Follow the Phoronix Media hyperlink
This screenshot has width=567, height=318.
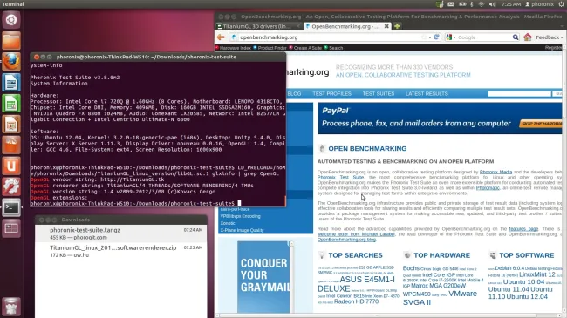(x=495, y=172)
